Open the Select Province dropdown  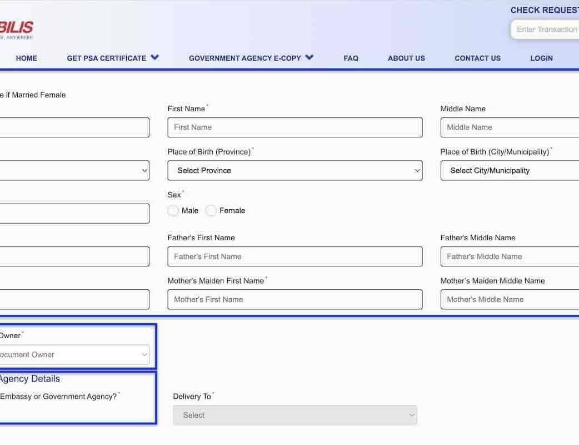click(295, 171)
